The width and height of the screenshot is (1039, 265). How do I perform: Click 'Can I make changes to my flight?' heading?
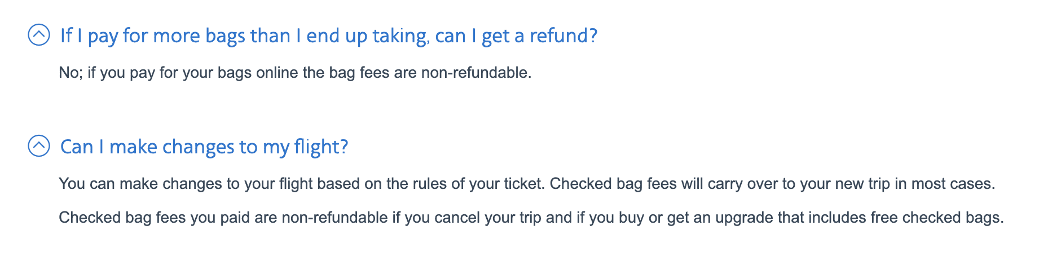click(204, 147)
